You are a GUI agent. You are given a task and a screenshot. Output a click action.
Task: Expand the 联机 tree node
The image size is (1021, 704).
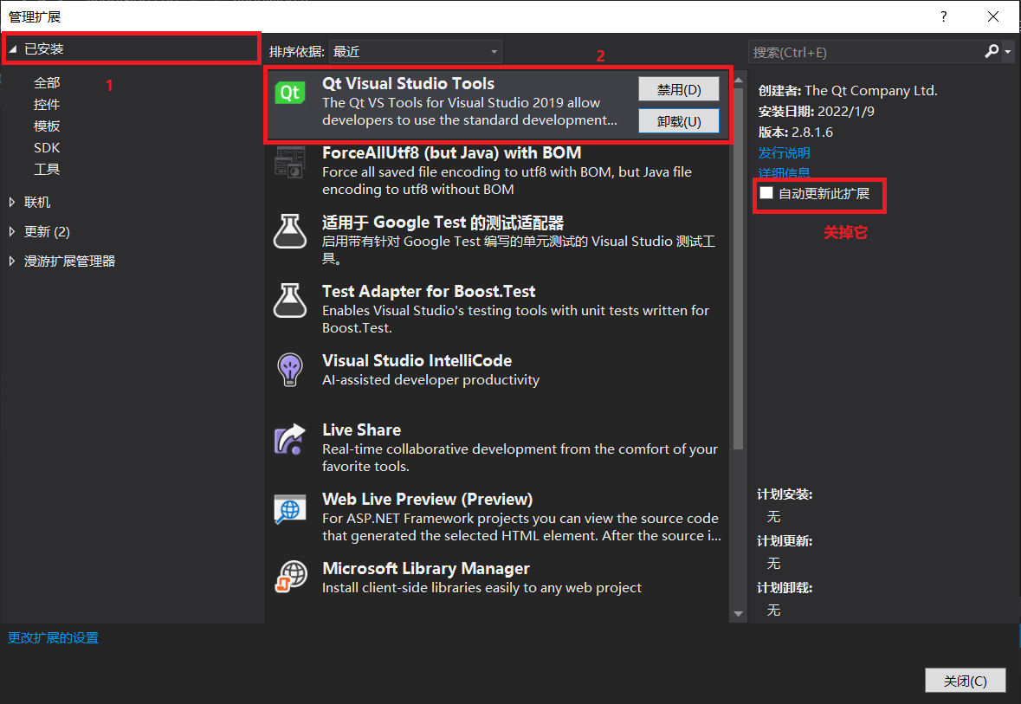12,202
